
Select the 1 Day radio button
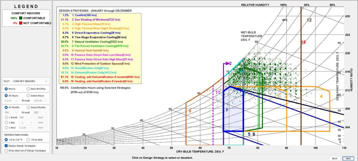click(10, 122)
